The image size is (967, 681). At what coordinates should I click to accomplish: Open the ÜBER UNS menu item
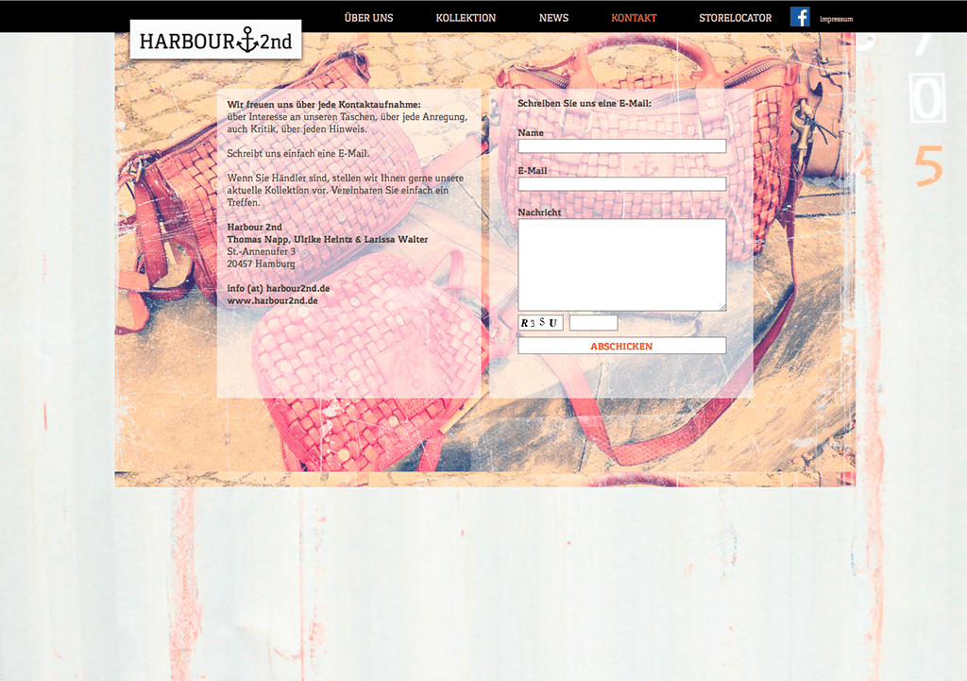[369, 18]
